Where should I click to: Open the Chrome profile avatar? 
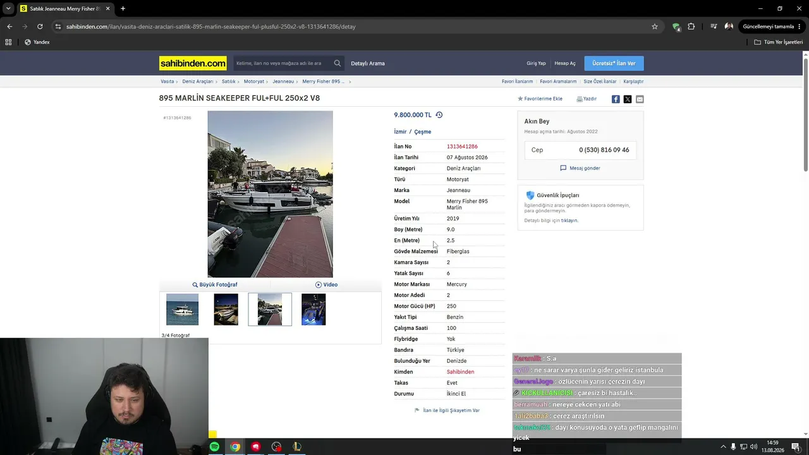(729, 27)
